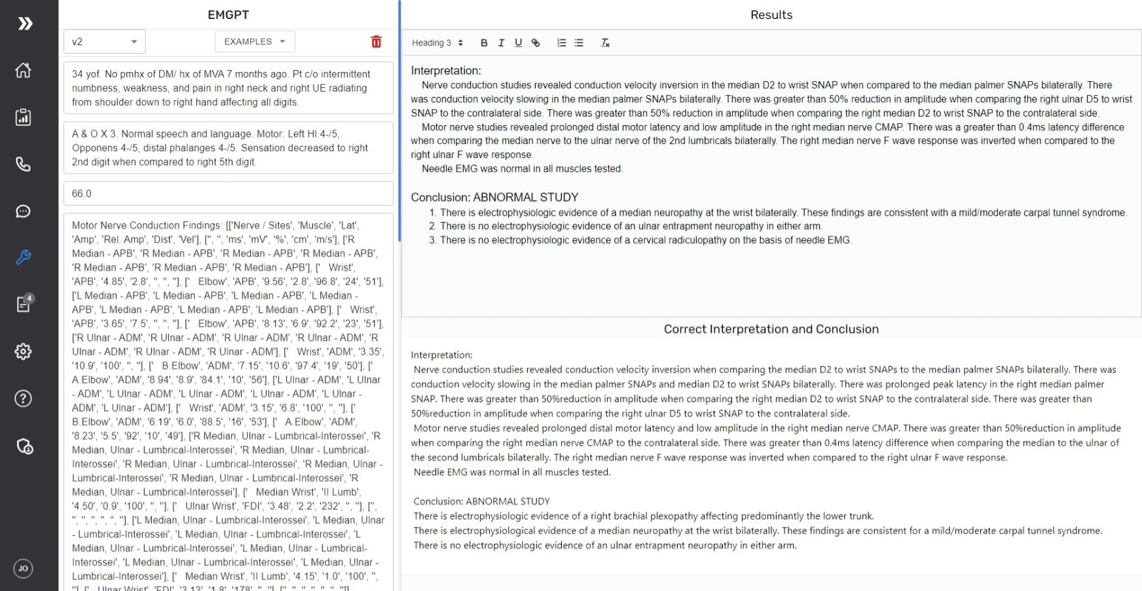Open the help question mark icon
The width and height of the screenshot is (1142, 591).
(24, 399)
